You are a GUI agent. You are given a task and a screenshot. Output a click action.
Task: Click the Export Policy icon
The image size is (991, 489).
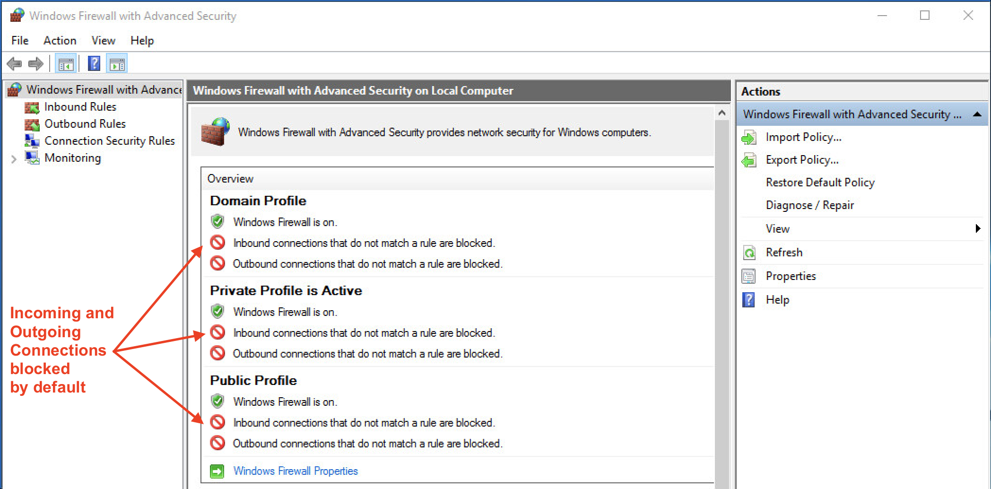click(749, 160)
